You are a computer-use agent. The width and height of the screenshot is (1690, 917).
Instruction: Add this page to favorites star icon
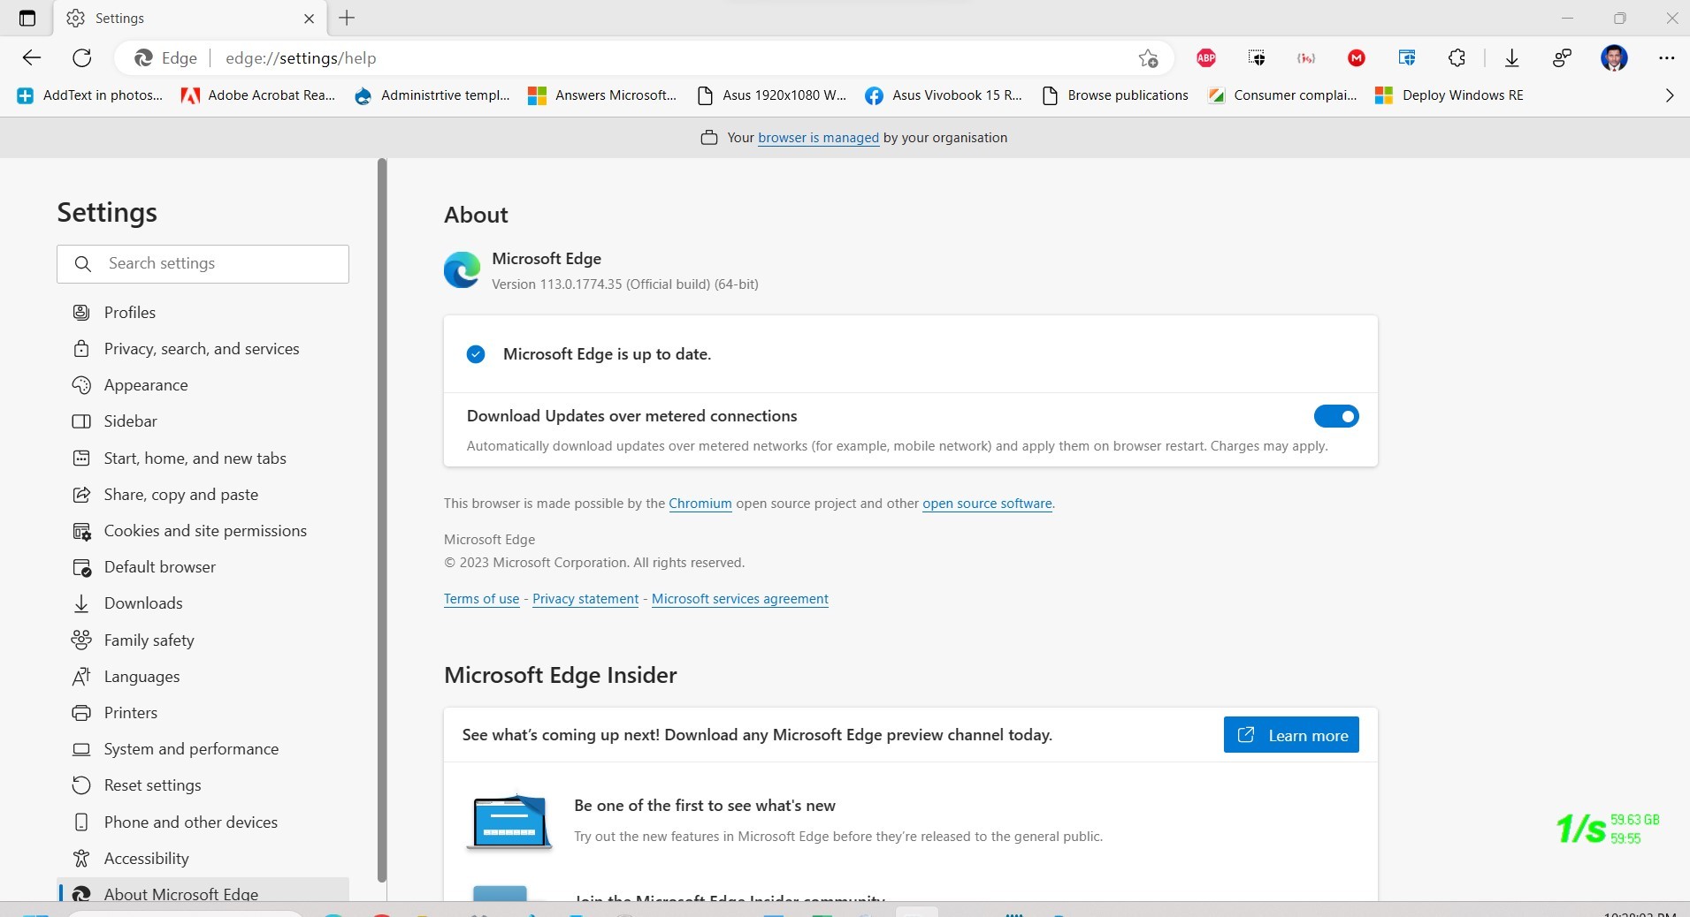[1148, 58]
